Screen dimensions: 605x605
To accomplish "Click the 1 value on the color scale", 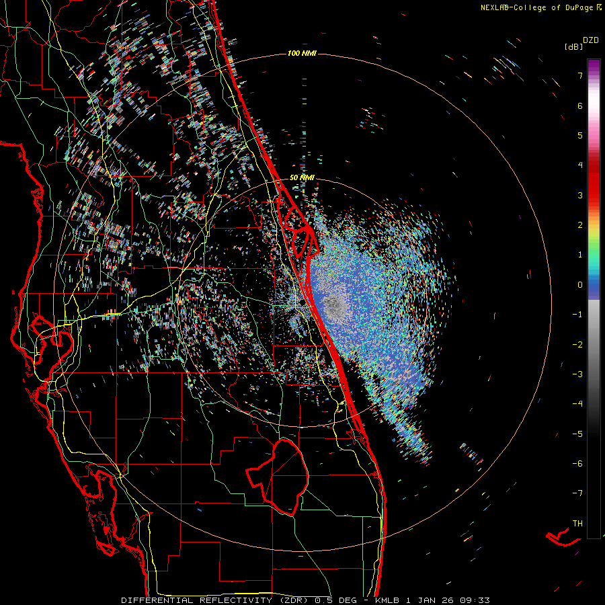I will pos(580,255).
